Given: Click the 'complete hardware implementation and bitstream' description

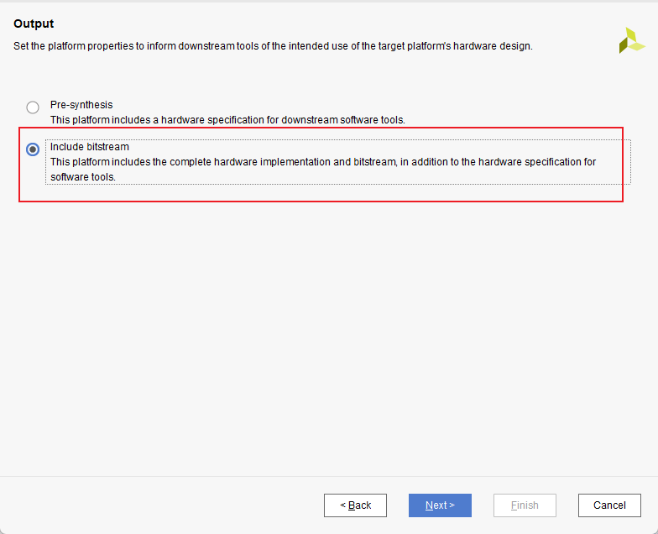Looking at the screenshot, I should (x=323, y=170).
